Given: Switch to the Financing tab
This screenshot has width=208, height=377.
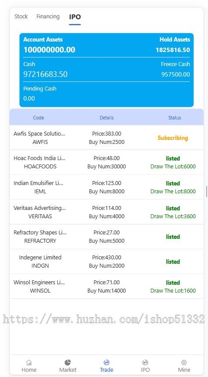Looking at the screenshot, I should (48, 17).
